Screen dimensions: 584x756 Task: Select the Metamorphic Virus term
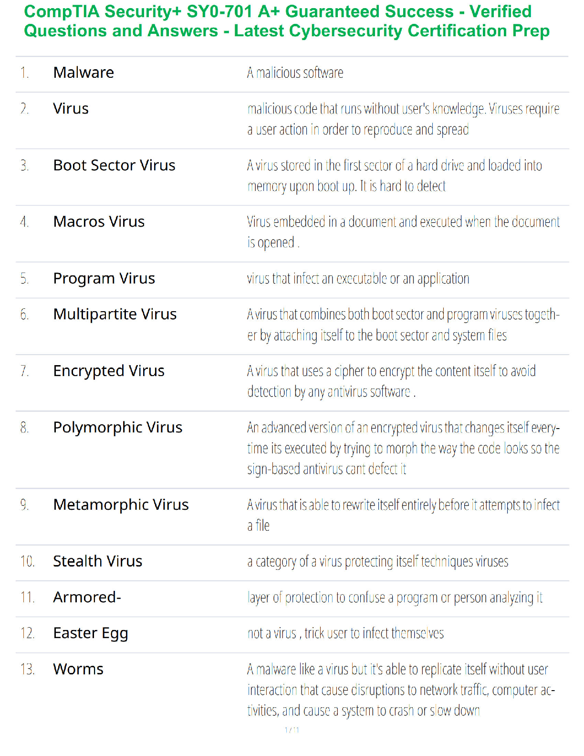[x=121, y=505]
